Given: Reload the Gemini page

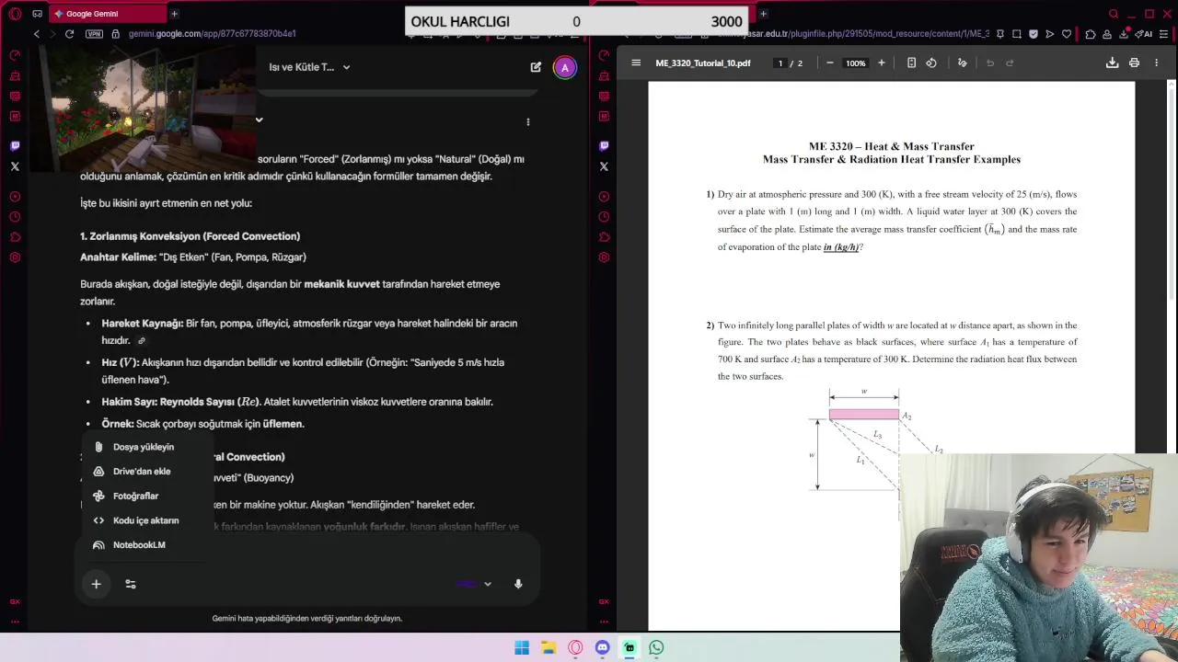Looking at the screenshot, I should pyautogui.click(x=69, y=34).
